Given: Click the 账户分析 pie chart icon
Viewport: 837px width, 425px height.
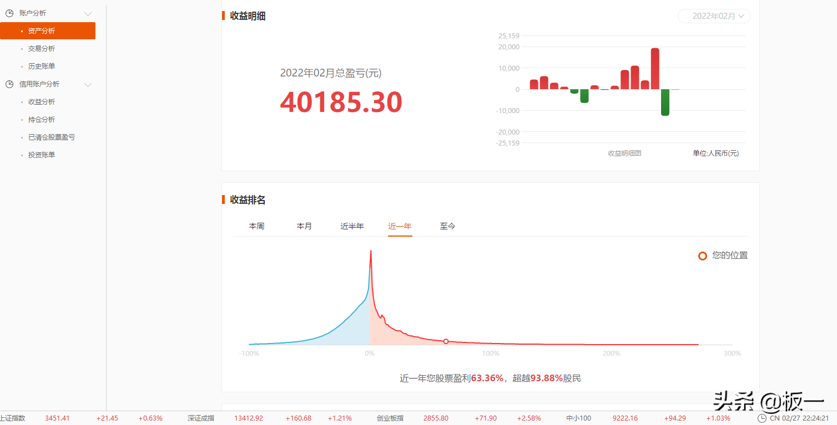Looking at the screenshot, I should [x=8, y=12].
